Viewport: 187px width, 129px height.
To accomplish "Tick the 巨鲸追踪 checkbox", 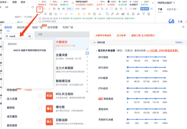I will 40,122.
